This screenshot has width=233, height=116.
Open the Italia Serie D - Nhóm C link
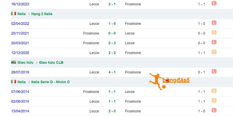coord(50,82)
